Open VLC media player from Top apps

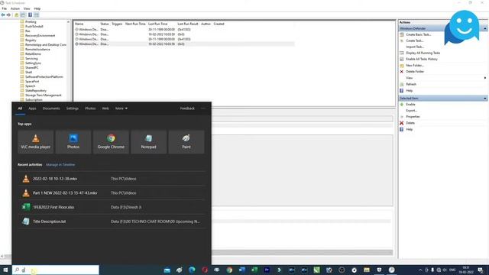[36, 142]
